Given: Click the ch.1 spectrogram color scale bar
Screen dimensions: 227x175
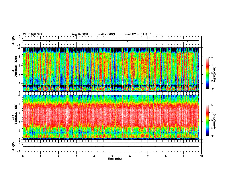Looking at the screenshot, I should click(207, 73).
